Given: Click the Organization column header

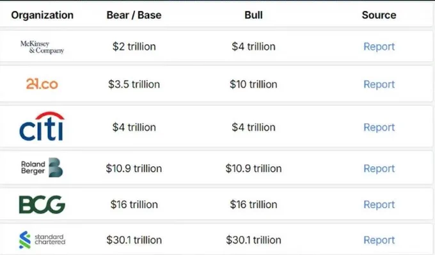Looking at the screenshot, I should click(42, 15).
